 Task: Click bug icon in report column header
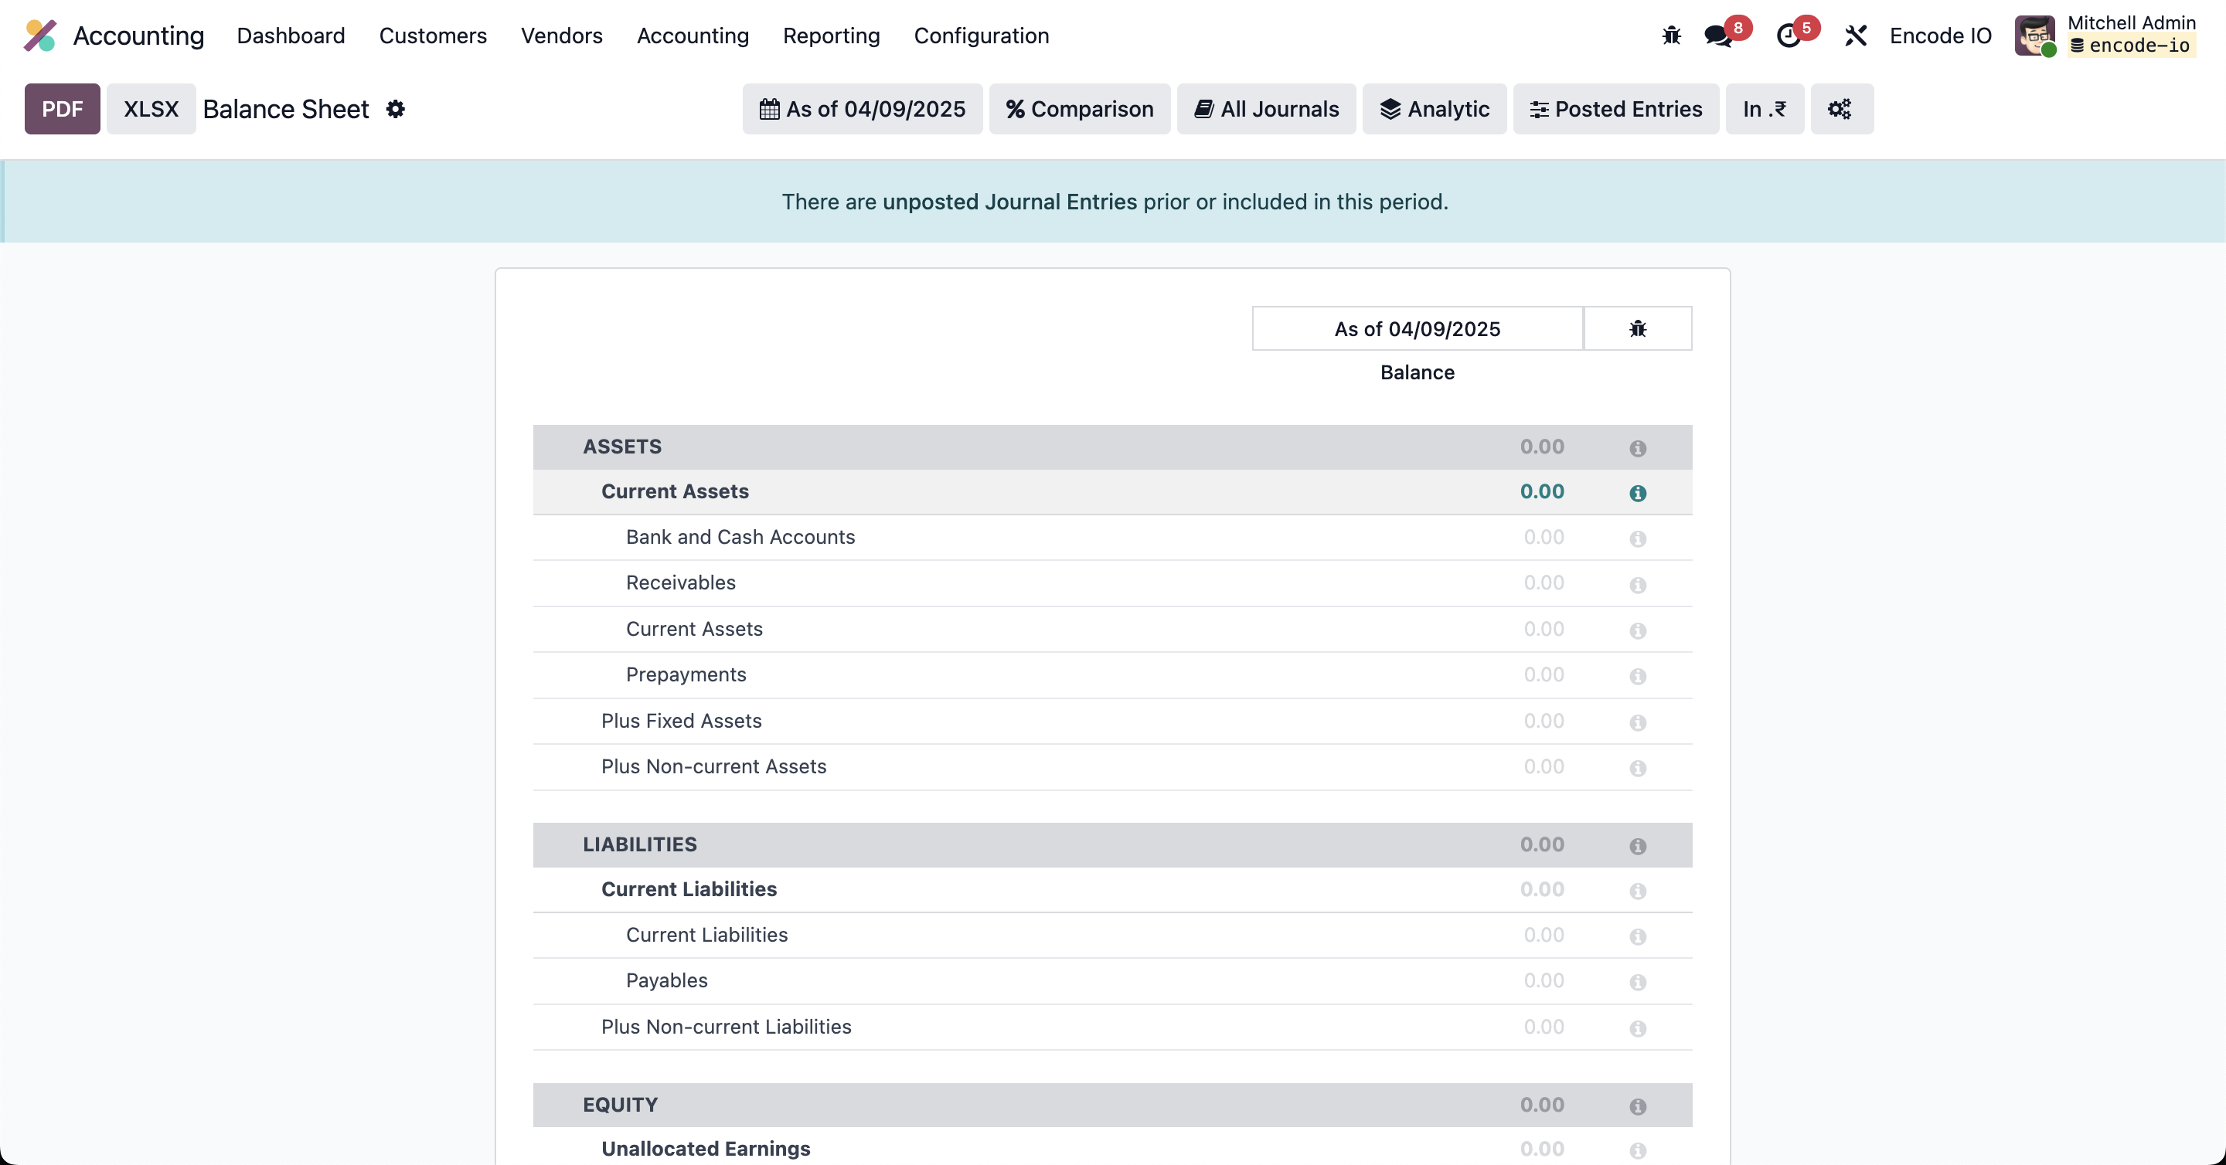[1637, 328]
